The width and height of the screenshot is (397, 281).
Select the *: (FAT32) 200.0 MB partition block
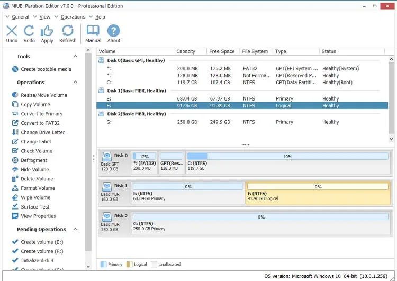point(145,163)
